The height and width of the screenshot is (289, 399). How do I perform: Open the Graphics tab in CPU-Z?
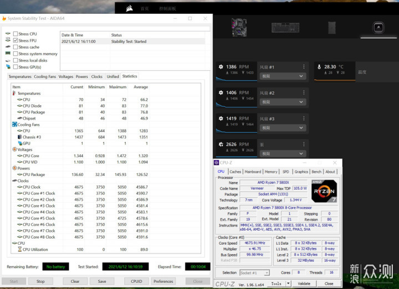click(x=301, y=172)
